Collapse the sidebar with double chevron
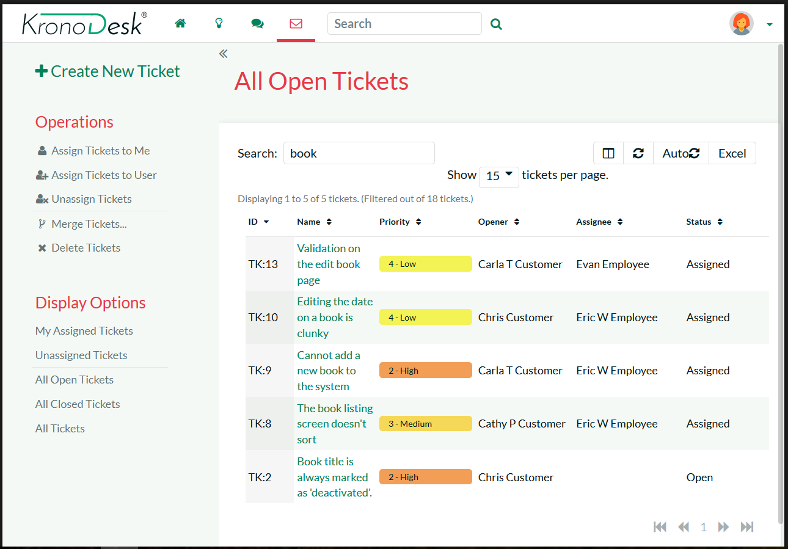Image resolution: width=788 pixels, height=549 pixels. pyautogui.click(x=223, y=54)
